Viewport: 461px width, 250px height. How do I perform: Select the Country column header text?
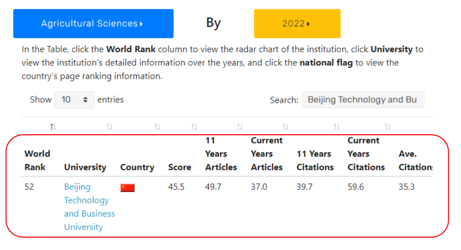pos(137,167)
